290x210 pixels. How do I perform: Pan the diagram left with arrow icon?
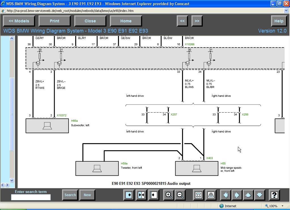pyautogui.click(x=226, y=195)
